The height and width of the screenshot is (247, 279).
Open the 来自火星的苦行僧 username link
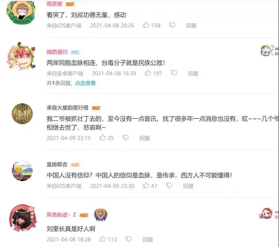(x=67, y=108)
